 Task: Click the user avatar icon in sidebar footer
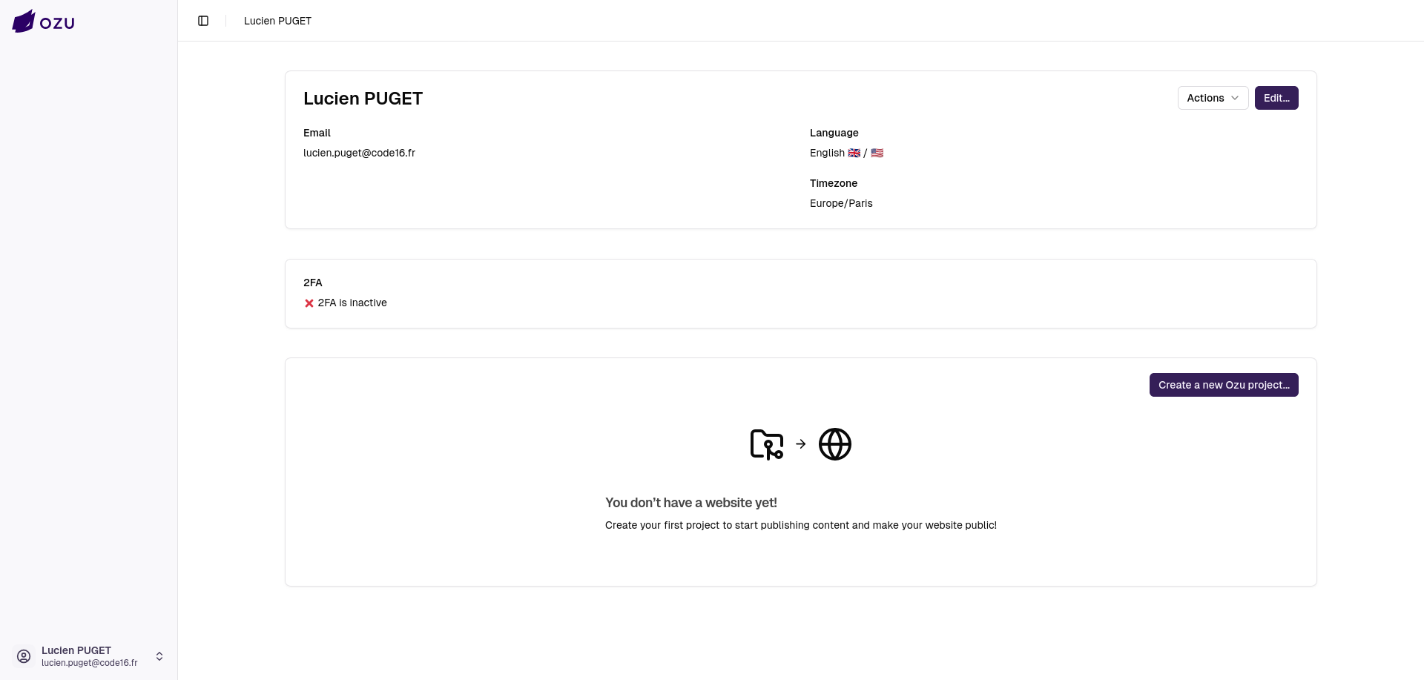click(24, 656)
